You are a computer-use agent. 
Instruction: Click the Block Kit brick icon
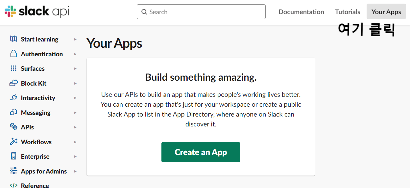(x=13, y=83)
